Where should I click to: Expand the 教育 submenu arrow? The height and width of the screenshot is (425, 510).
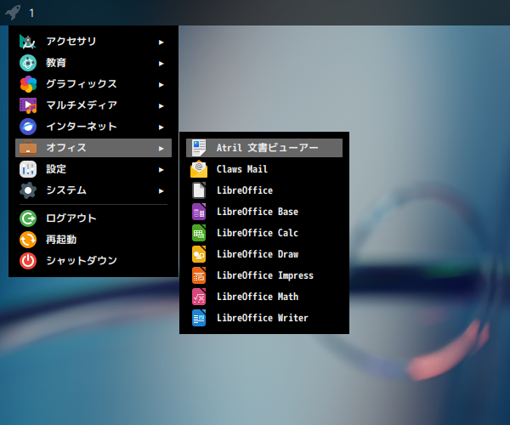pyautogui.click(x=161, y=64)
